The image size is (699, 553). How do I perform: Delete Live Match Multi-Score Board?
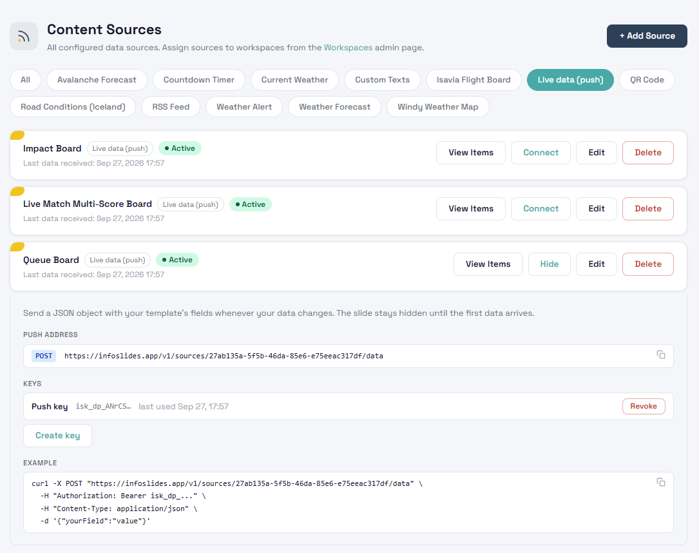coord(647,209)
